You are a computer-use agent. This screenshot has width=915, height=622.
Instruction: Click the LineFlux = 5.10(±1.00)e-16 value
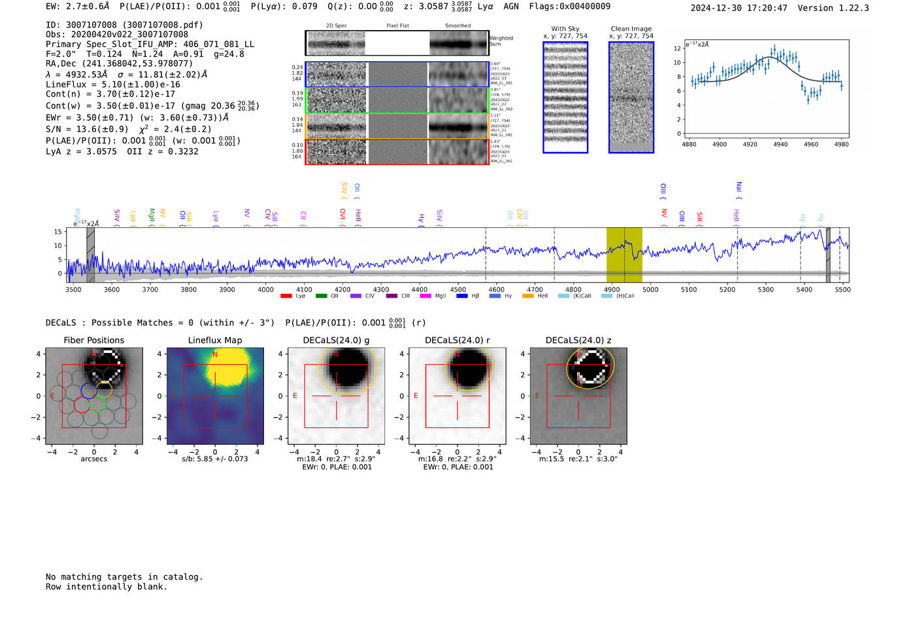point(113,84)
